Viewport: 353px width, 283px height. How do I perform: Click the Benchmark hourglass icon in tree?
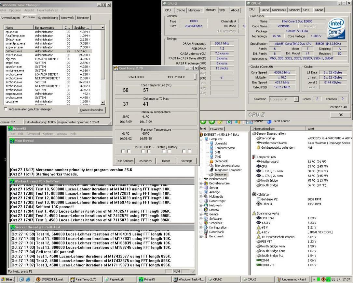206,236
